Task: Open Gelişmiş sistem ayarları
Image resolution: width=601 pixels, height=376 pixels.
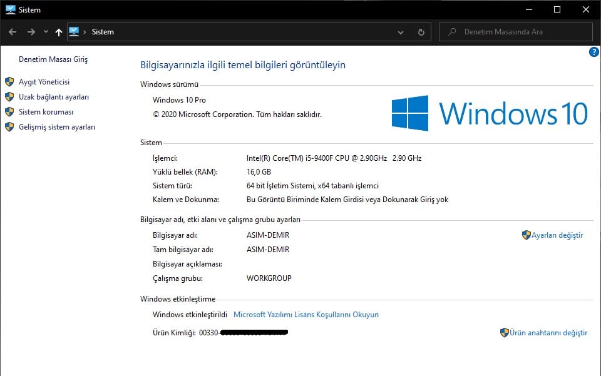Action: pyautogui.click(x=57, y=127)
